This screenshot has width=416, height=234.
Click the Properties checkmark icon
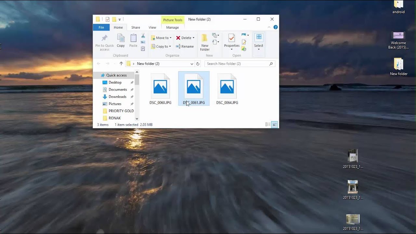(x=231, y=38)
